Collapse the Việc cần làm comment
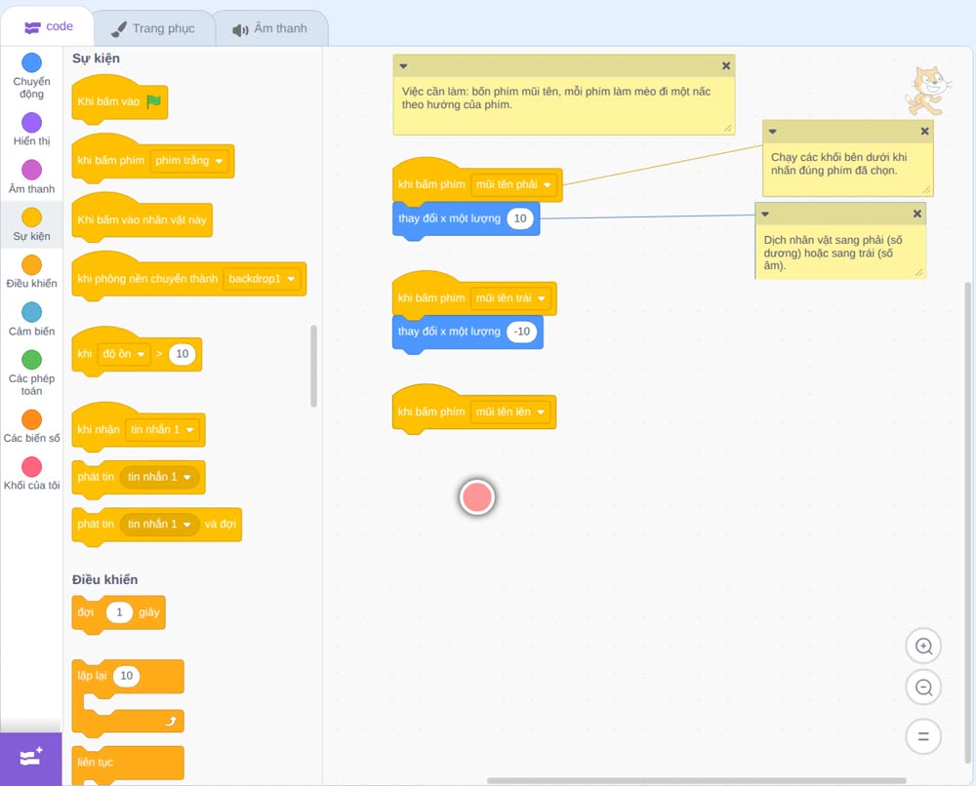Screen dimensions: 976x786 pos(403,66)
